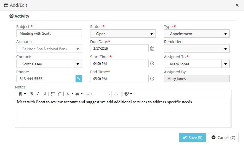Expand the Status dropdown showing Open

click(x=123, y=34)
